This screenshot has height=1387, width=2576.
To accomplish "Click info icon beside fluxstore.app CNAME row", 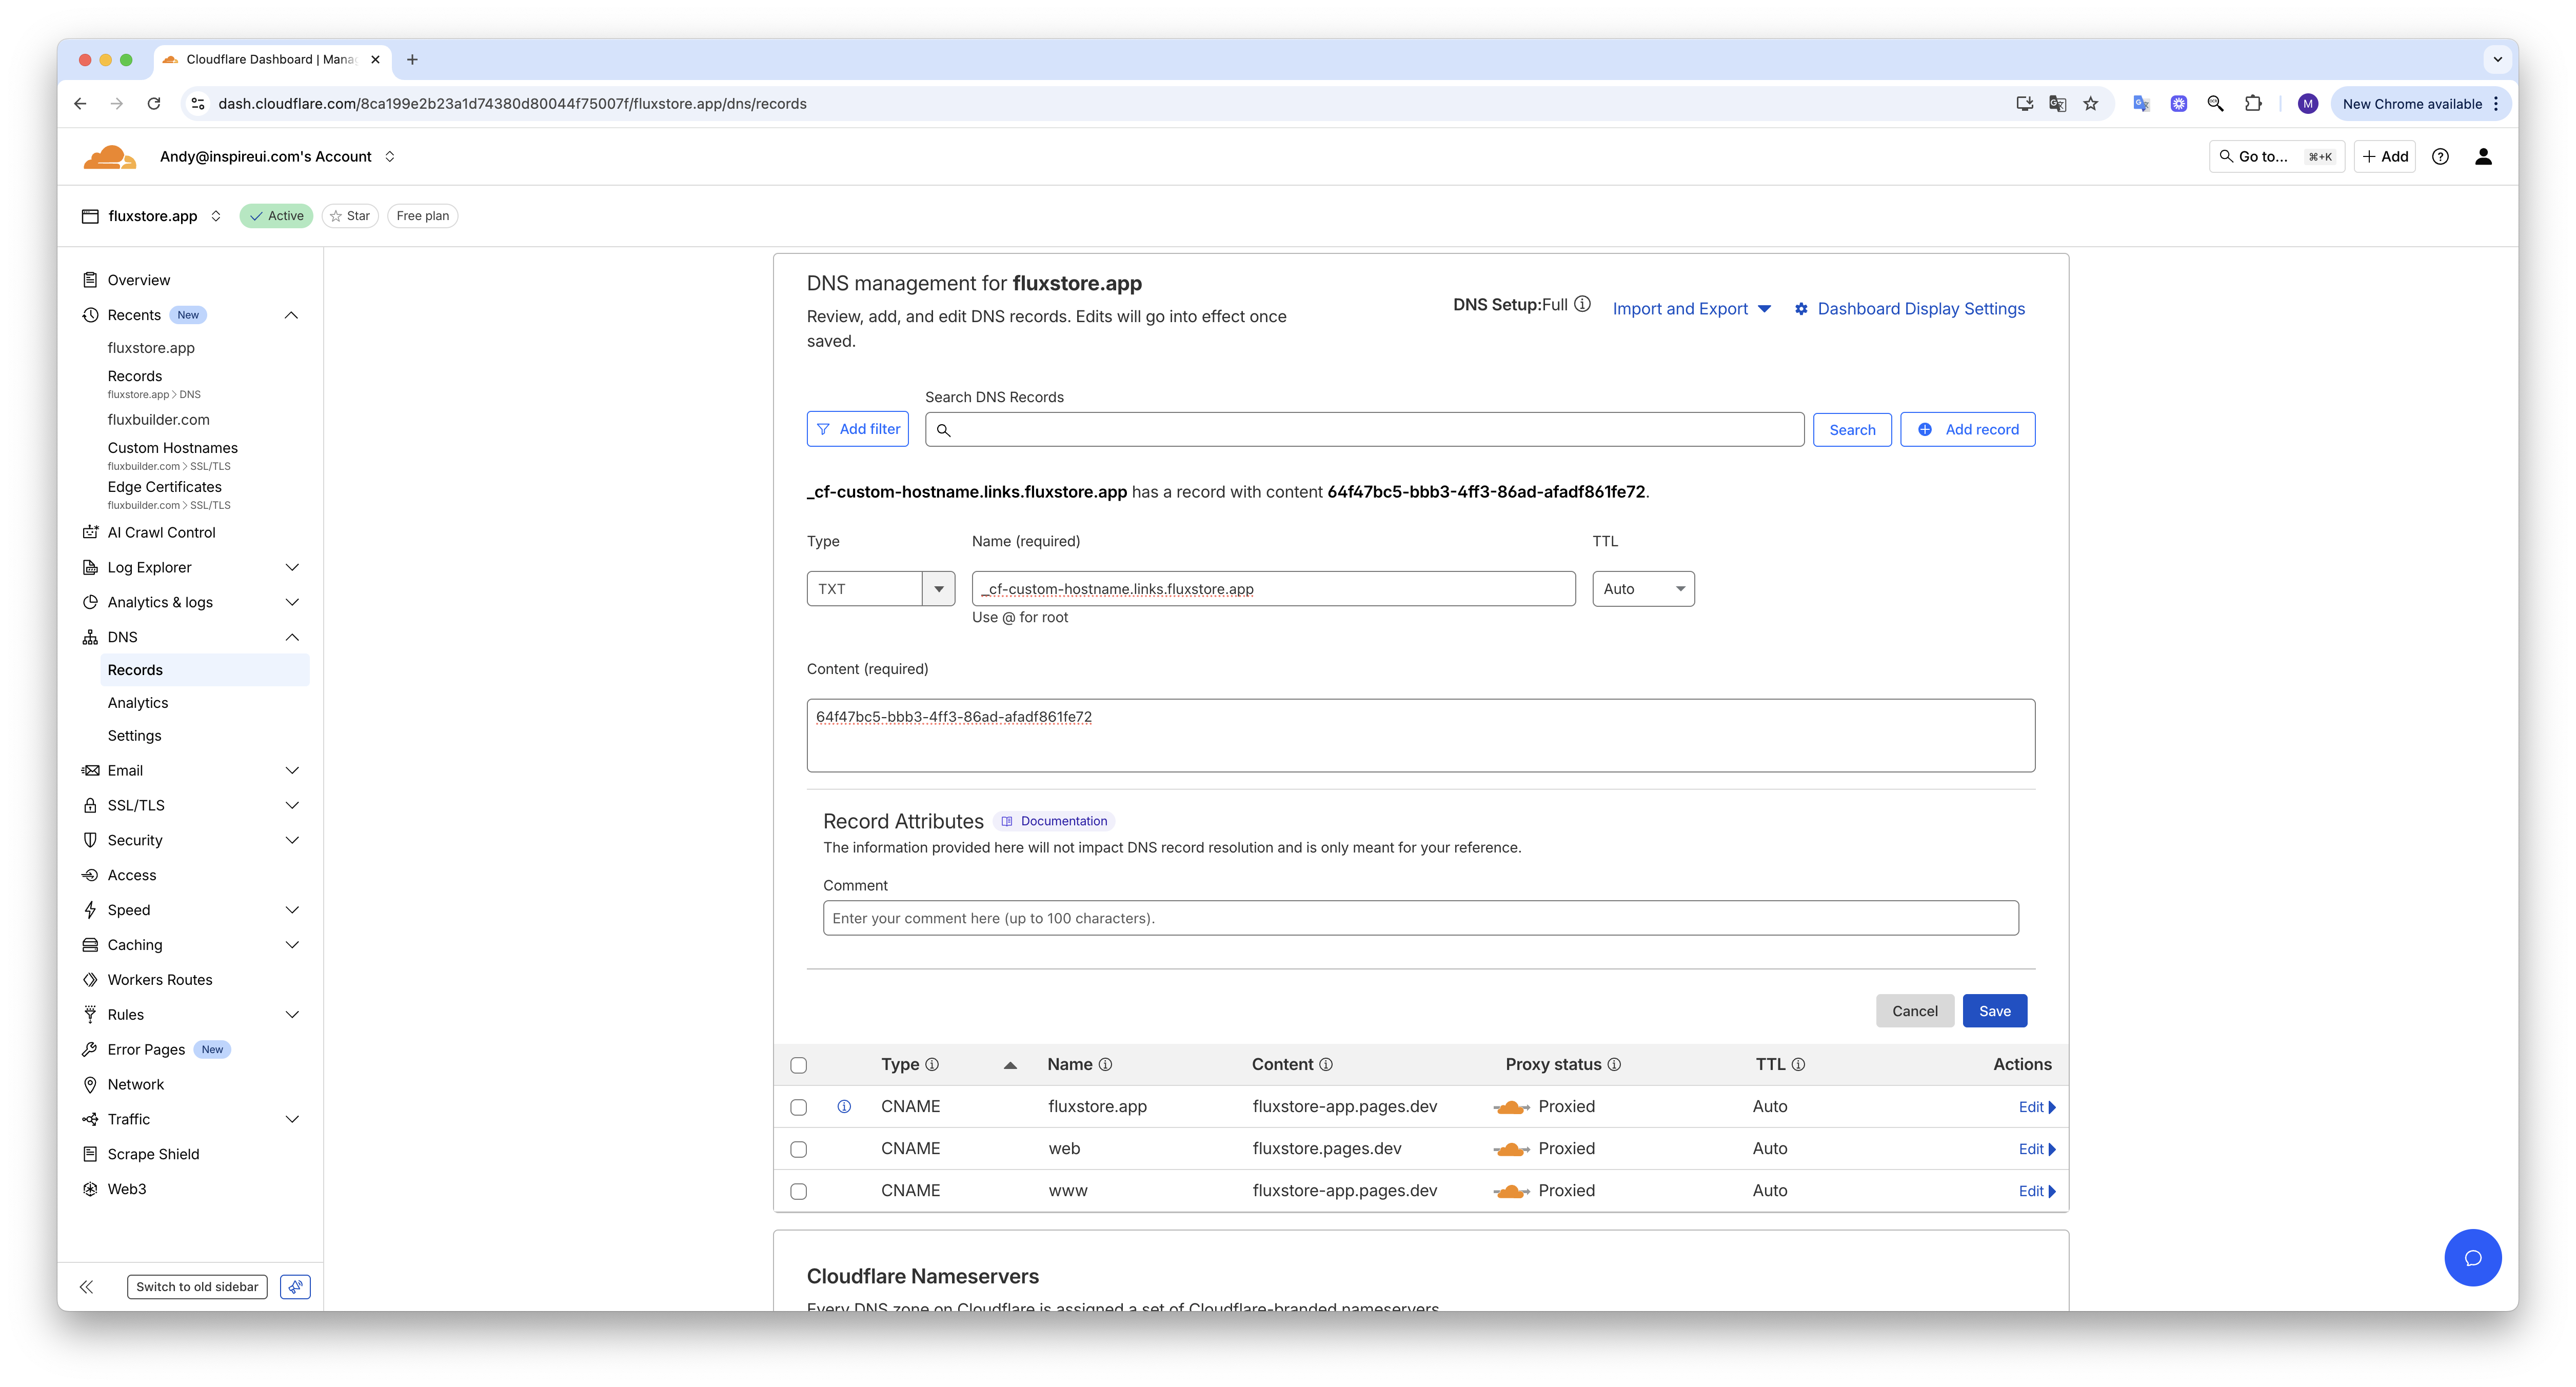I will coord(844,1107).
